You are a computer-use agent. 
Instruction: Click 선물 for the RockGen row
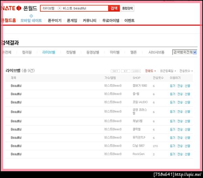pyautogui.click(x=187, y=154)
